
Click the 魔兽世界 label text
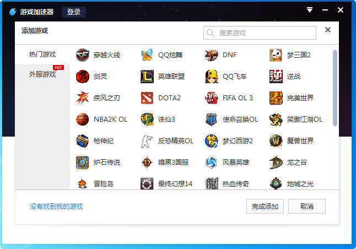[x=300, y=141]
